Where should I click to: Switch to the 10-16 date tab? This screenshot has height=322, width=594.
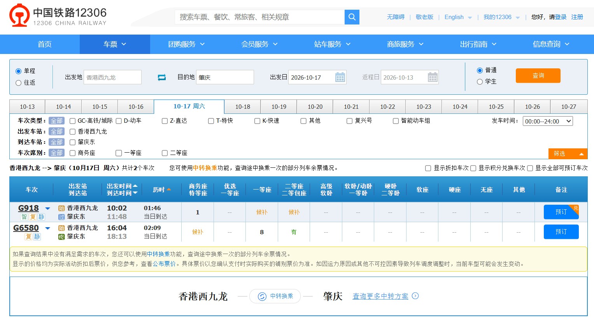(x=136, y=107)
